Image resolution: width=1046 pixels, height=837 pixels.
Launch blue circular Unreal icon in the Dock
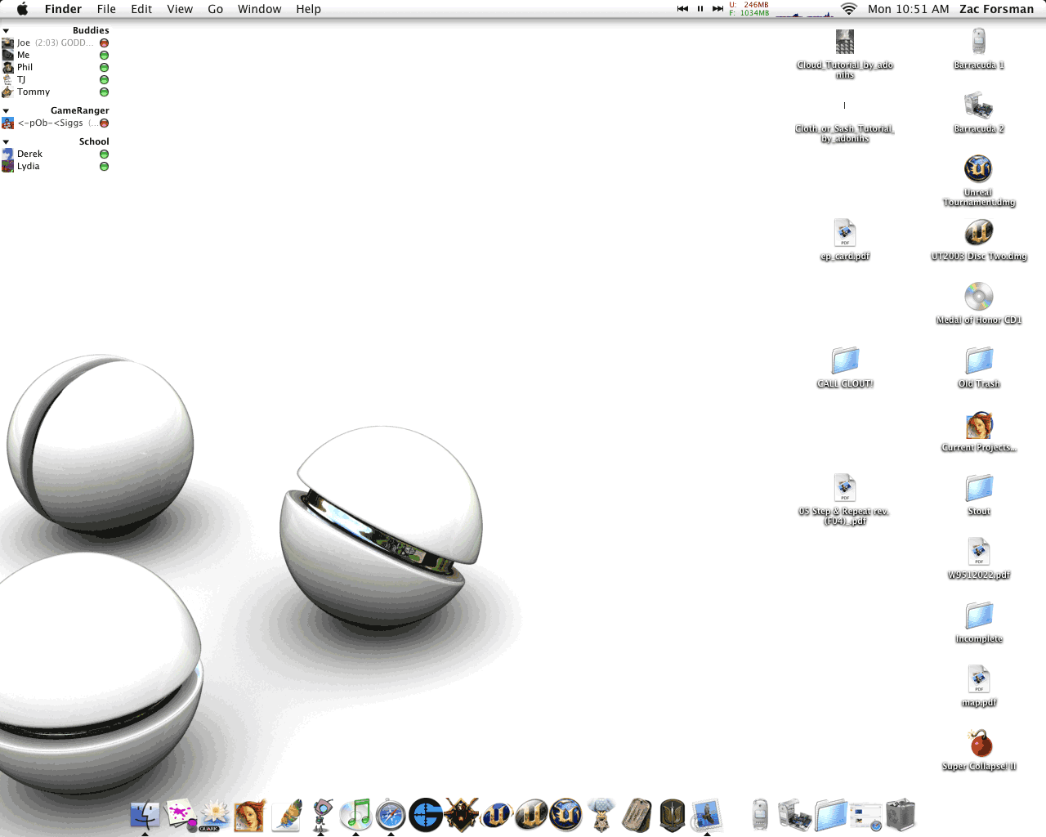[566, 815]
